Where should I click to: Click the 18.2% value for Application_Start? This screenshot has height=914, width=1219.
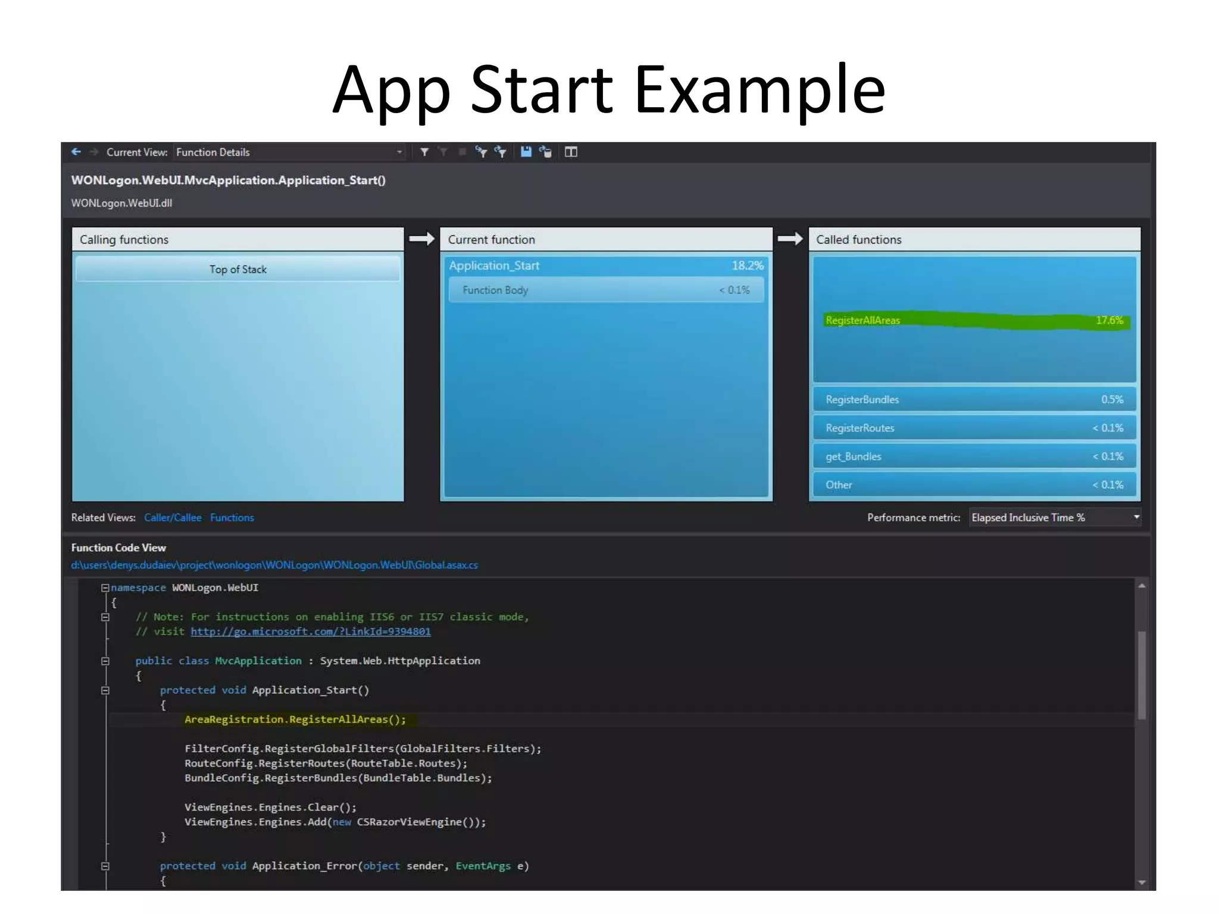click(x=748, y=265)
